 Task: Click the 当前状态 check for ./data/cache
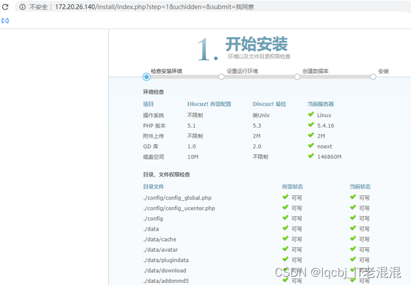(353, 239)
